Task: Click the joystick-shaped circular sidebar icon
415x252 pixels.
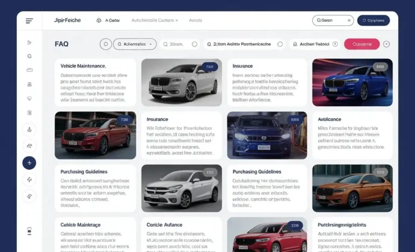Action: point(29,130)
